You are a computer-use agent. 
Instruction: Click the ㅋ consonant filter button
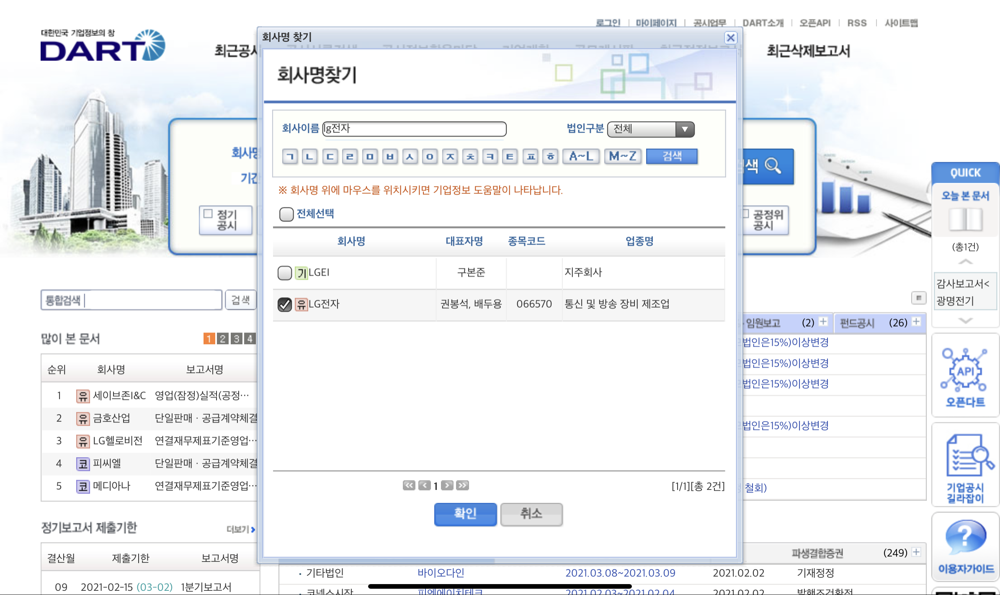click(x=490, y=157)
